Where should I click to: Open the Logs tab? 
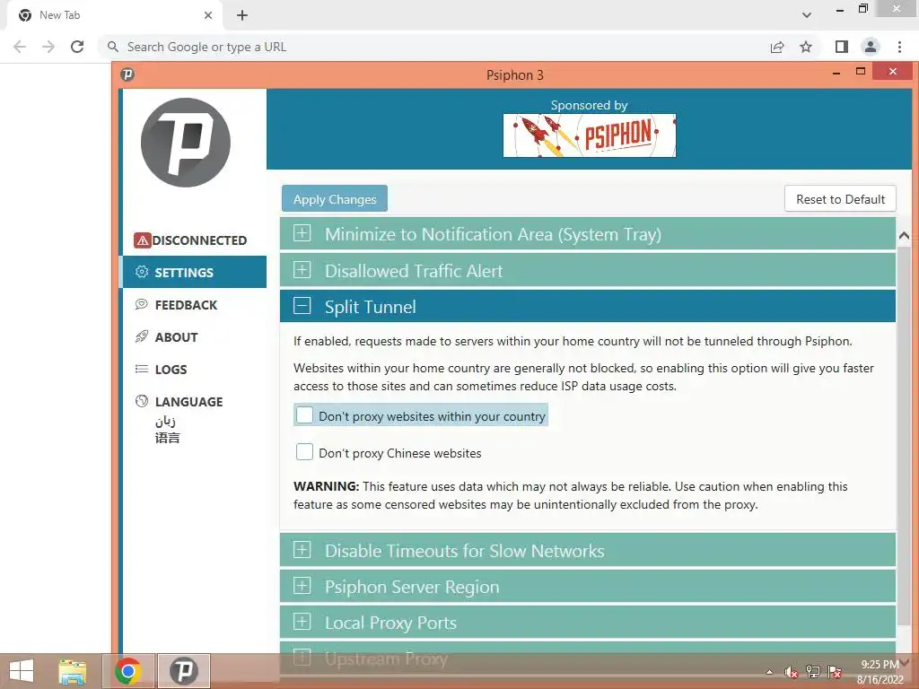click(194, 369)
